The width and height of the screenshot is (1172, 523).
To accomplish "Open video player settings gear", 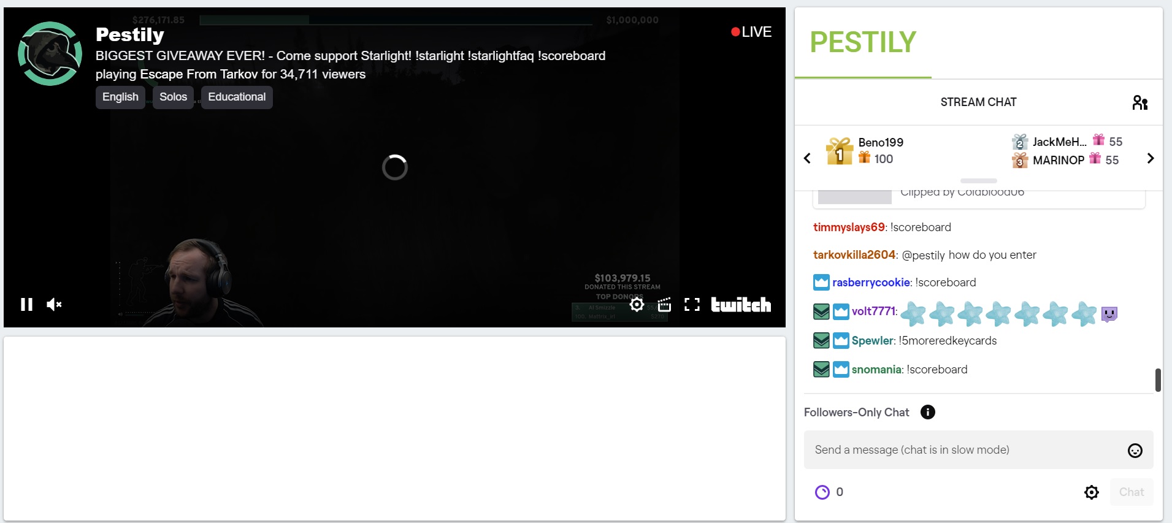I will coord(637,305).
